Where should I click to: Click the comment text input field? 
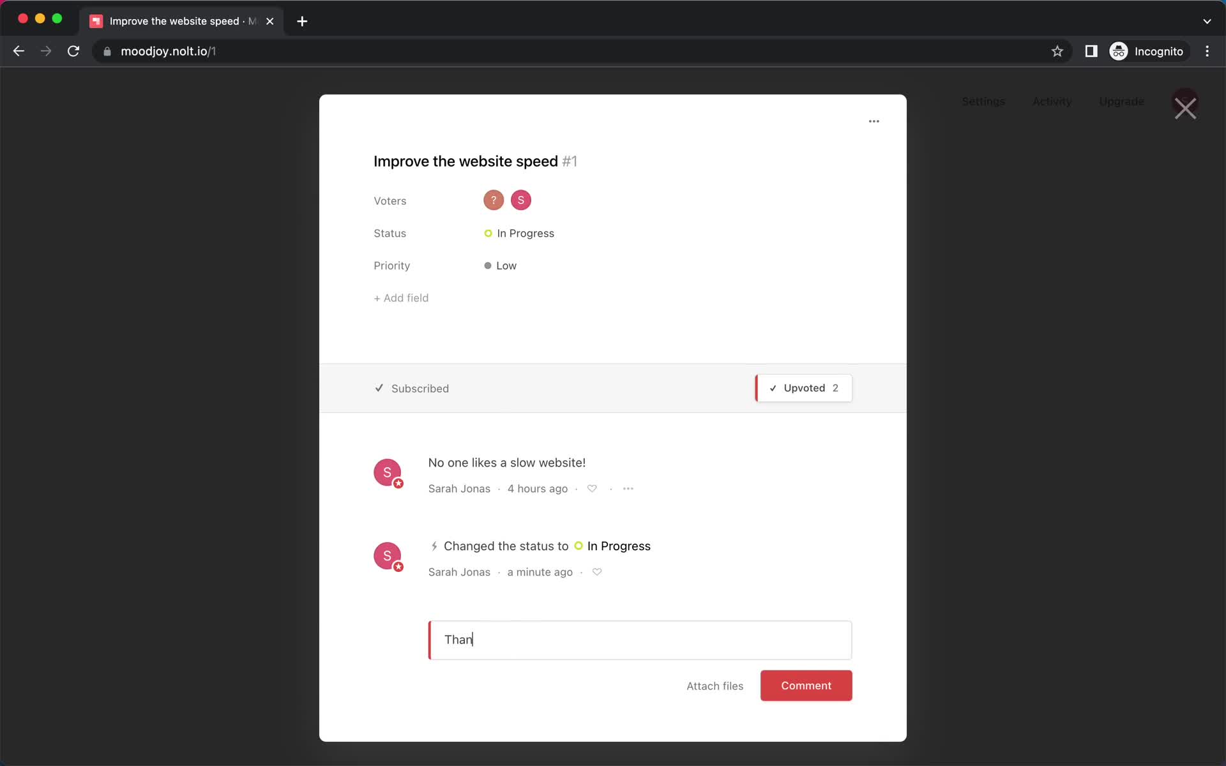point(640,639)
